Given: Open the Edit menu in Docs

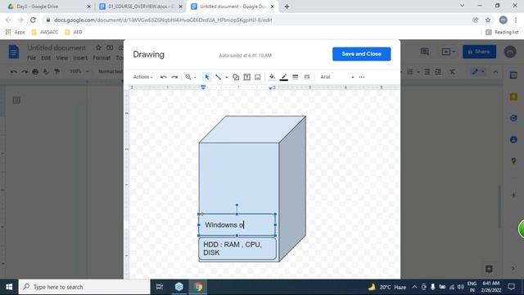Looking at the screenshot, I should tap(46, 58).
